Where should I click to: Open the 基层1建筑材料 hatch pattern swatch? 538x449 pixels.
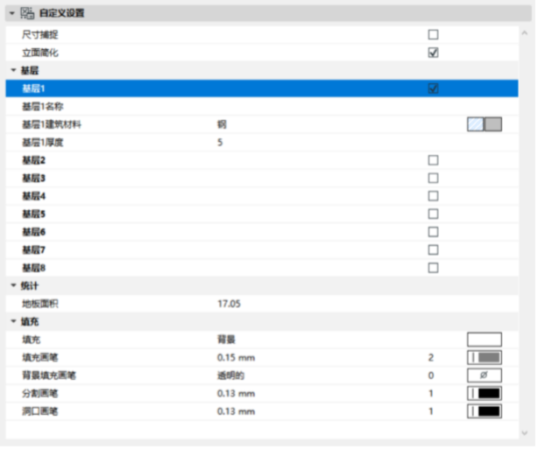point(475,124)
